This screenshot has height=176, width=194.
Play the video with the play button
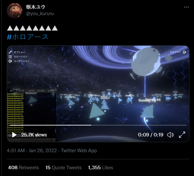click(x=14, y=135)
